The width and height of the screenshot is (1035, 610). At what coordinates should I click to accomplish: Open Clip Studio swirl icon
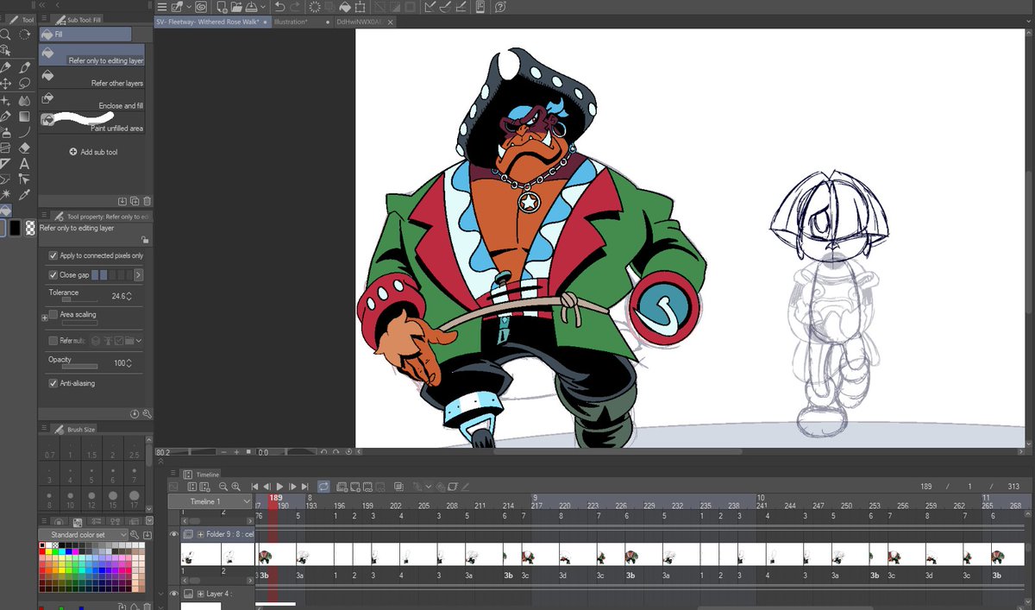pyautogui.click(x=201, y=7)
